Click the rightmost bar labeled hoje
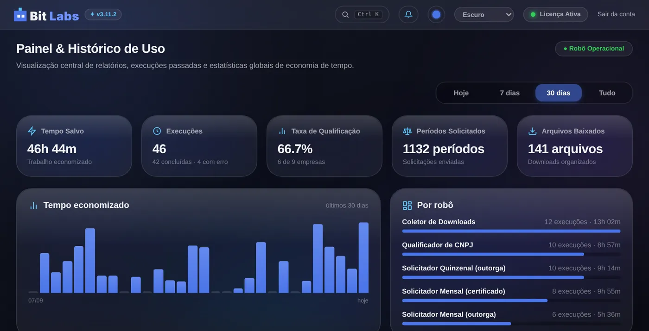The height and width of the screenshot is (331, 649). point(363,258)
